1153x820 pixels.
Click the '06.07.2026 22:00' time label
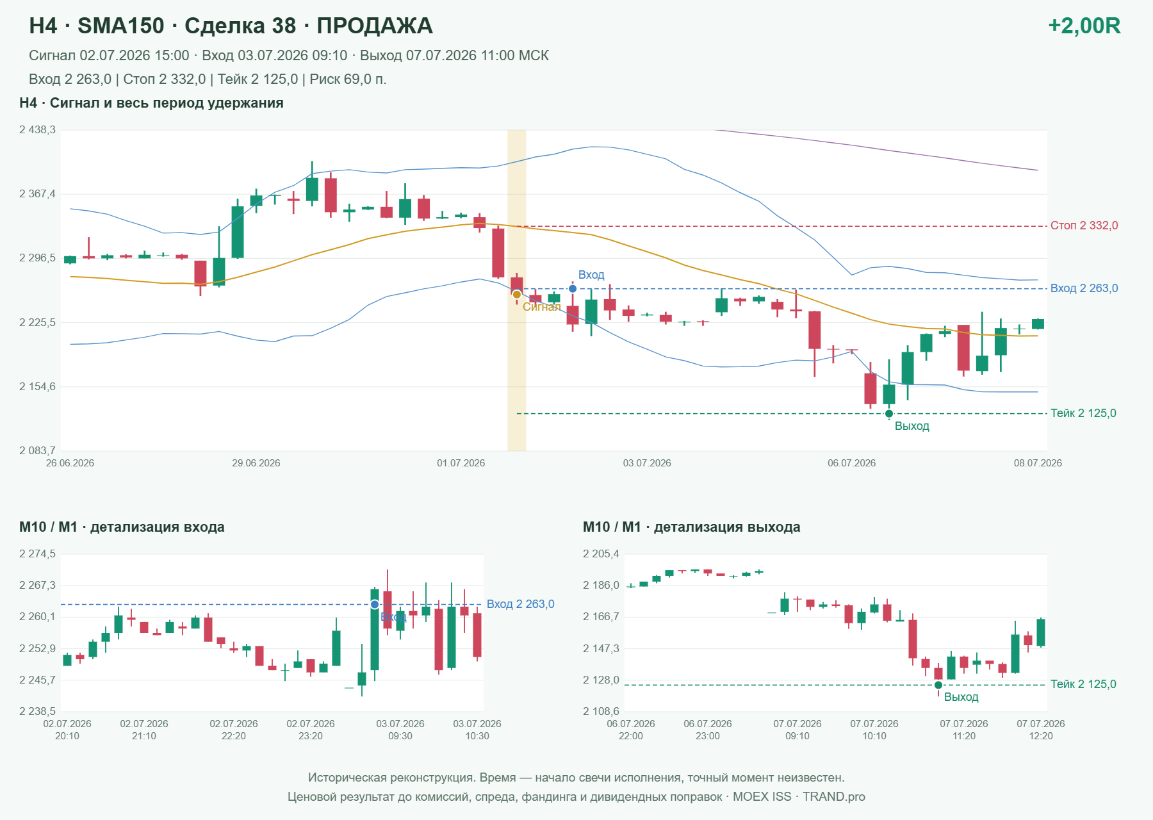pos(631,730)
